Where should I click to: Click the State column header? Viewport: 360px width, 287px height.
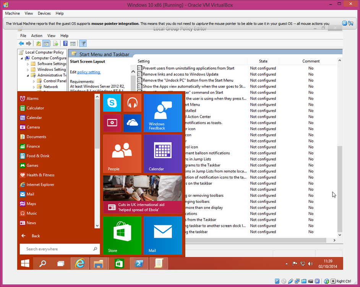[x=263, y=61]
